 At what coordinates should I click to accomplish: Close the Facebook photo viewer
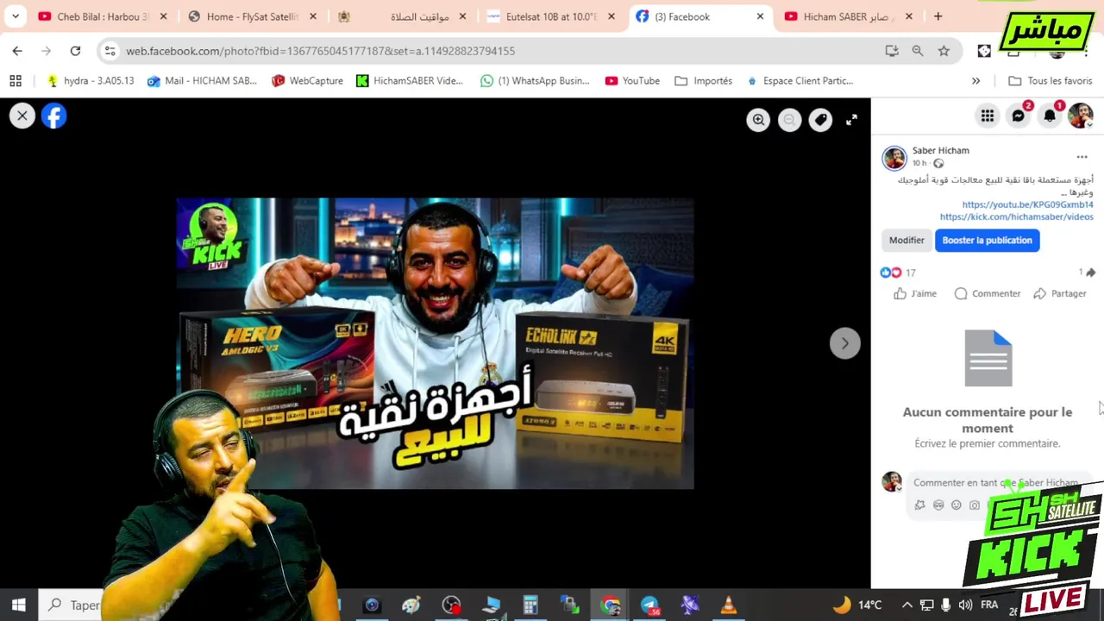coord(22,116)
